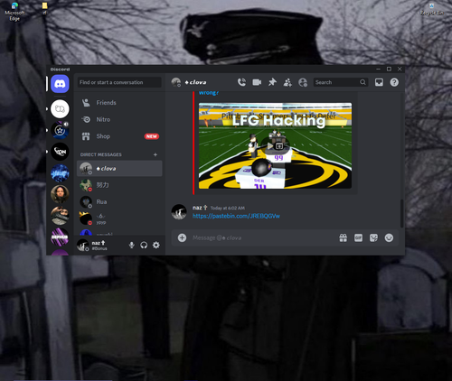This screenshot has width=452, height=381.
Task: Open the blue glowing server icon
Action: [x=60, y=173]
